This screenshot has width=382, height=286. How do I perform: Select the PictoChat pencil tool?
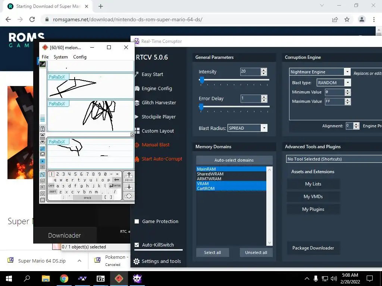point(43,149)
